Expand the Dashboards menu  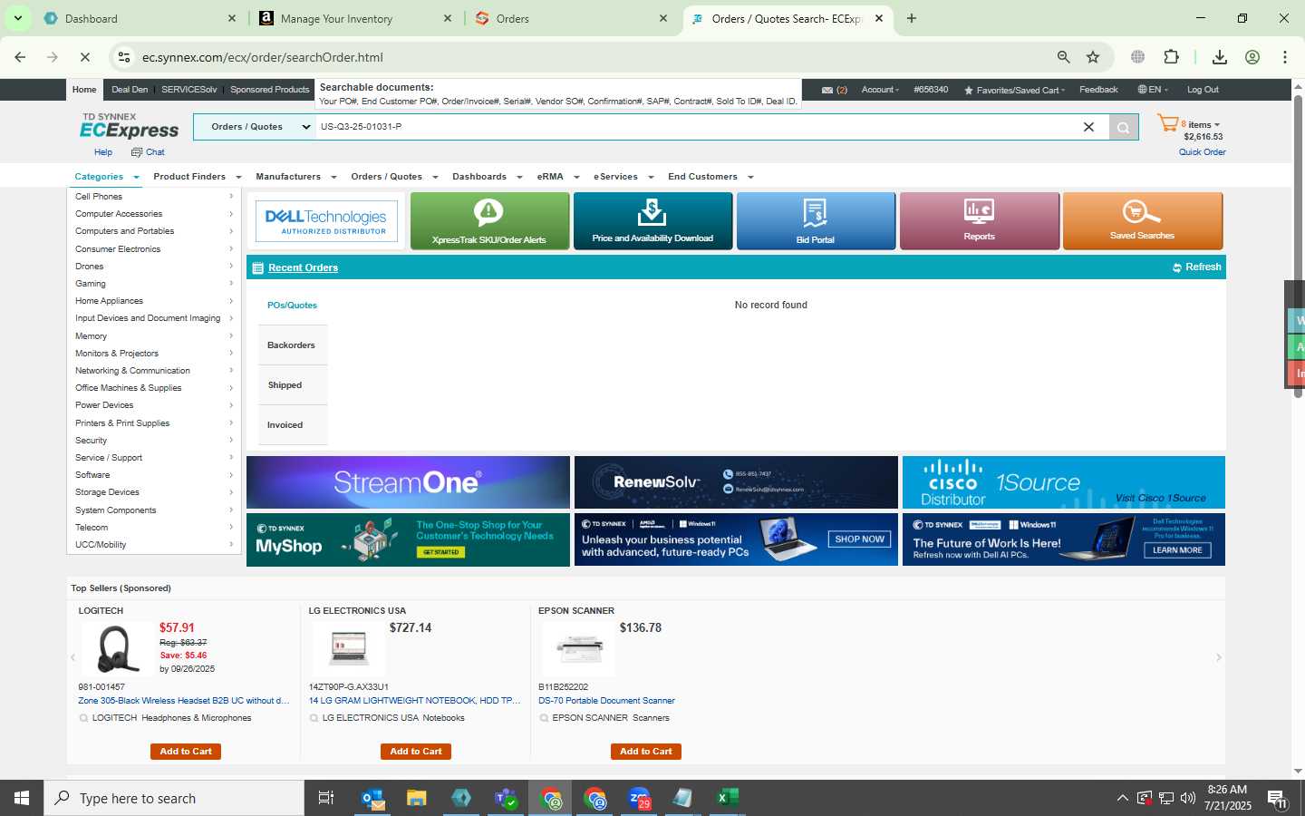pos(488,177)
